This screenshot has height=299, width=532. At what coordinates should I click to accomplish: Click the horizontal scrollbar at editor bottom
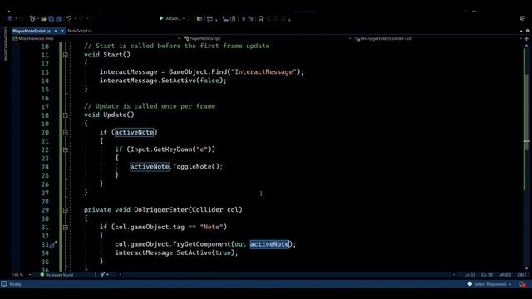[287, 275]
